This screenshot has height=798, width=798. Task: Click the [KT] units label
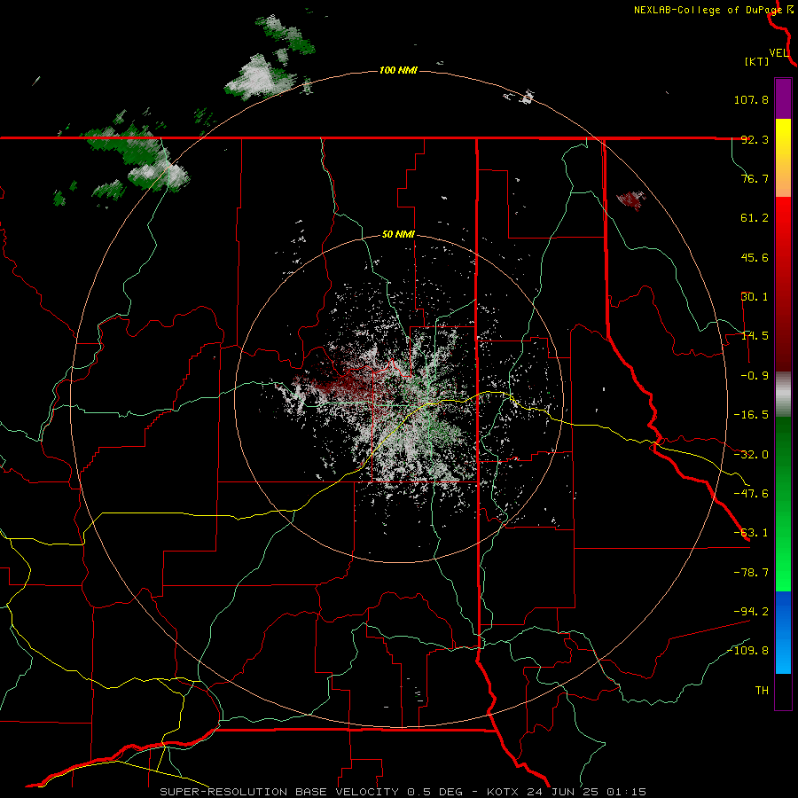click(x=757, y=61)
